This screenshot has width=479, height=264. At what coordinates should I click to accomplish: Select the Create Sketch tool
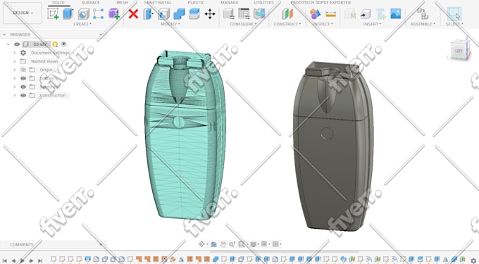coord(53,14)
